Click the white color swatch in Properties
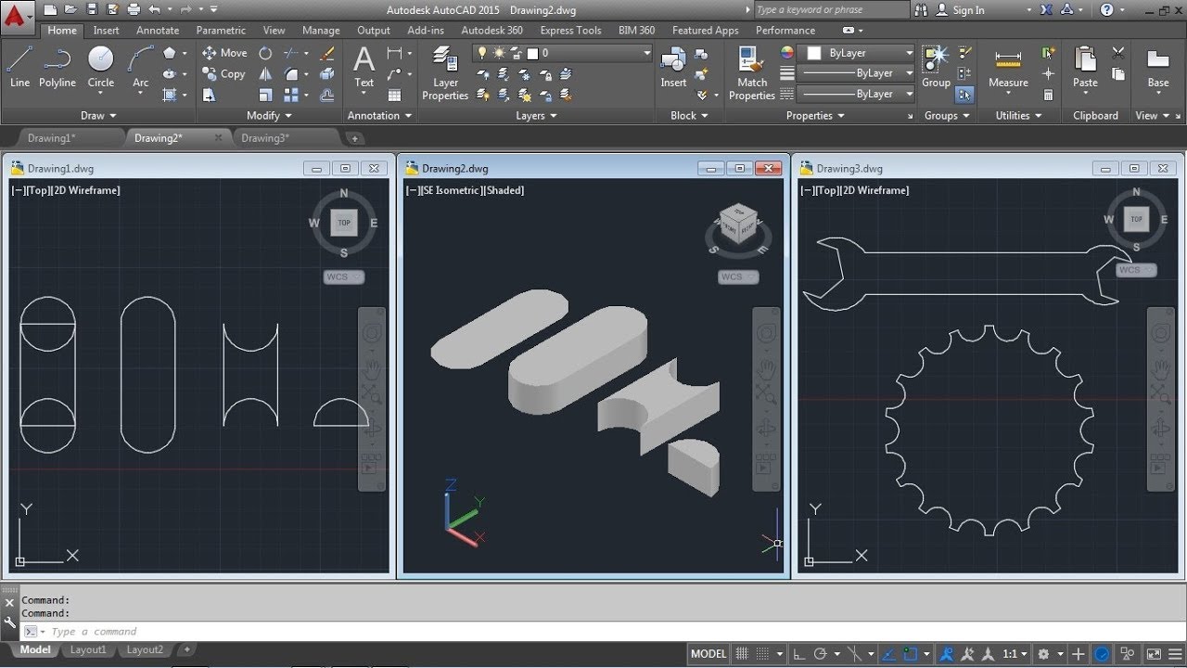 (813, 53)
